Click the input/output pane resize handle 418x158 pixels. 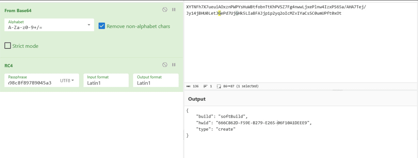click(337, 90)
